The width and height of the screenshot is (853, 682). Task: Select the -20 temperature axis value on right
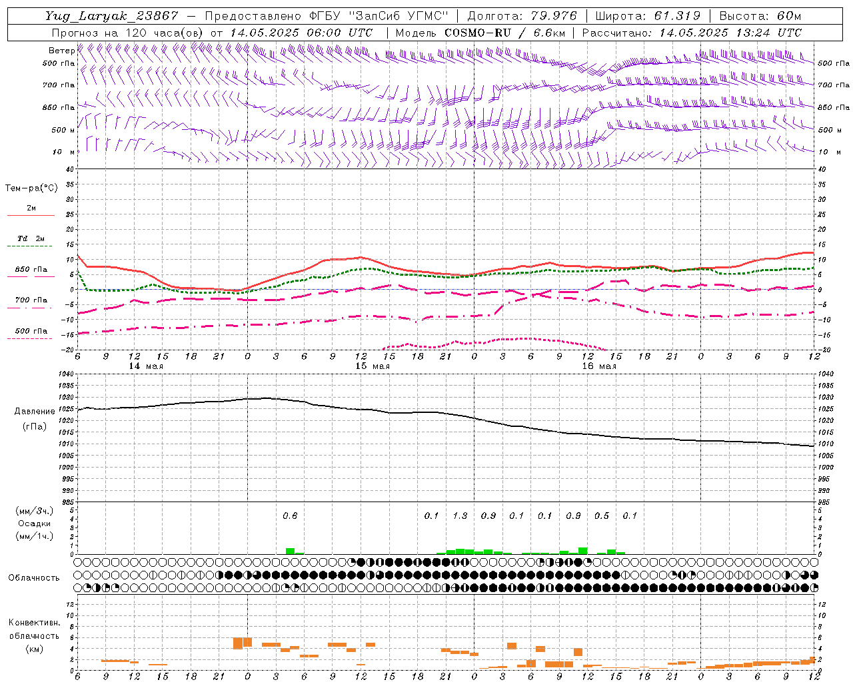click(824, 350)
